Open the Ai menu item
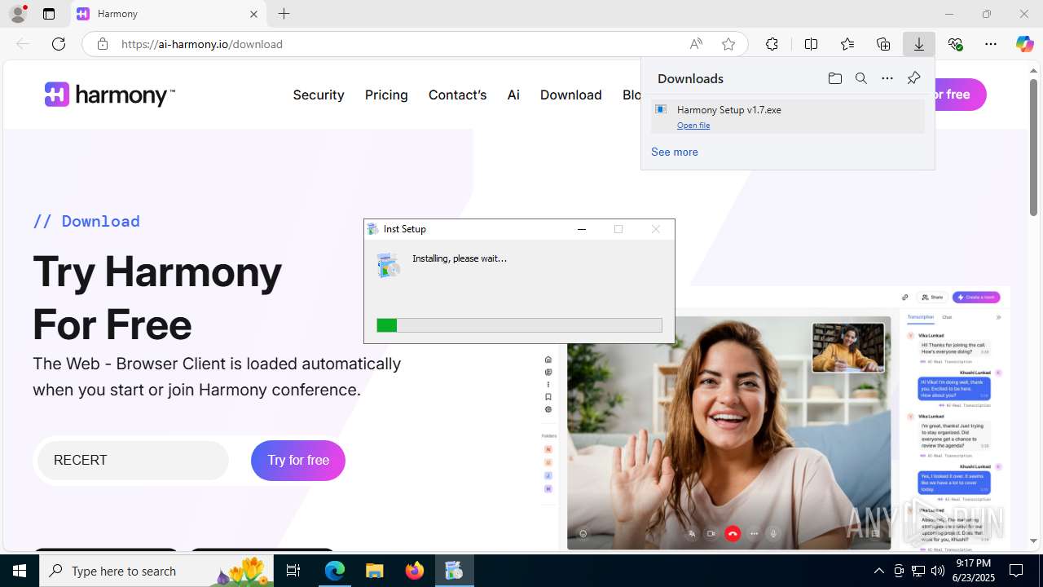Screen dimensions: 1043x587 click(x=513, y=95)
